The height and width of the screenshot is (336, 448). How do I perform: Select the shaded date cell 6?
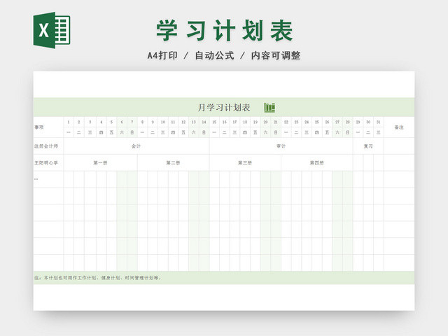click(122, 122)
